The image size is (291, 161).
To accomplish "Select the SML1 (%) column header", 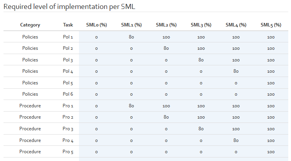I will [131, 25].
